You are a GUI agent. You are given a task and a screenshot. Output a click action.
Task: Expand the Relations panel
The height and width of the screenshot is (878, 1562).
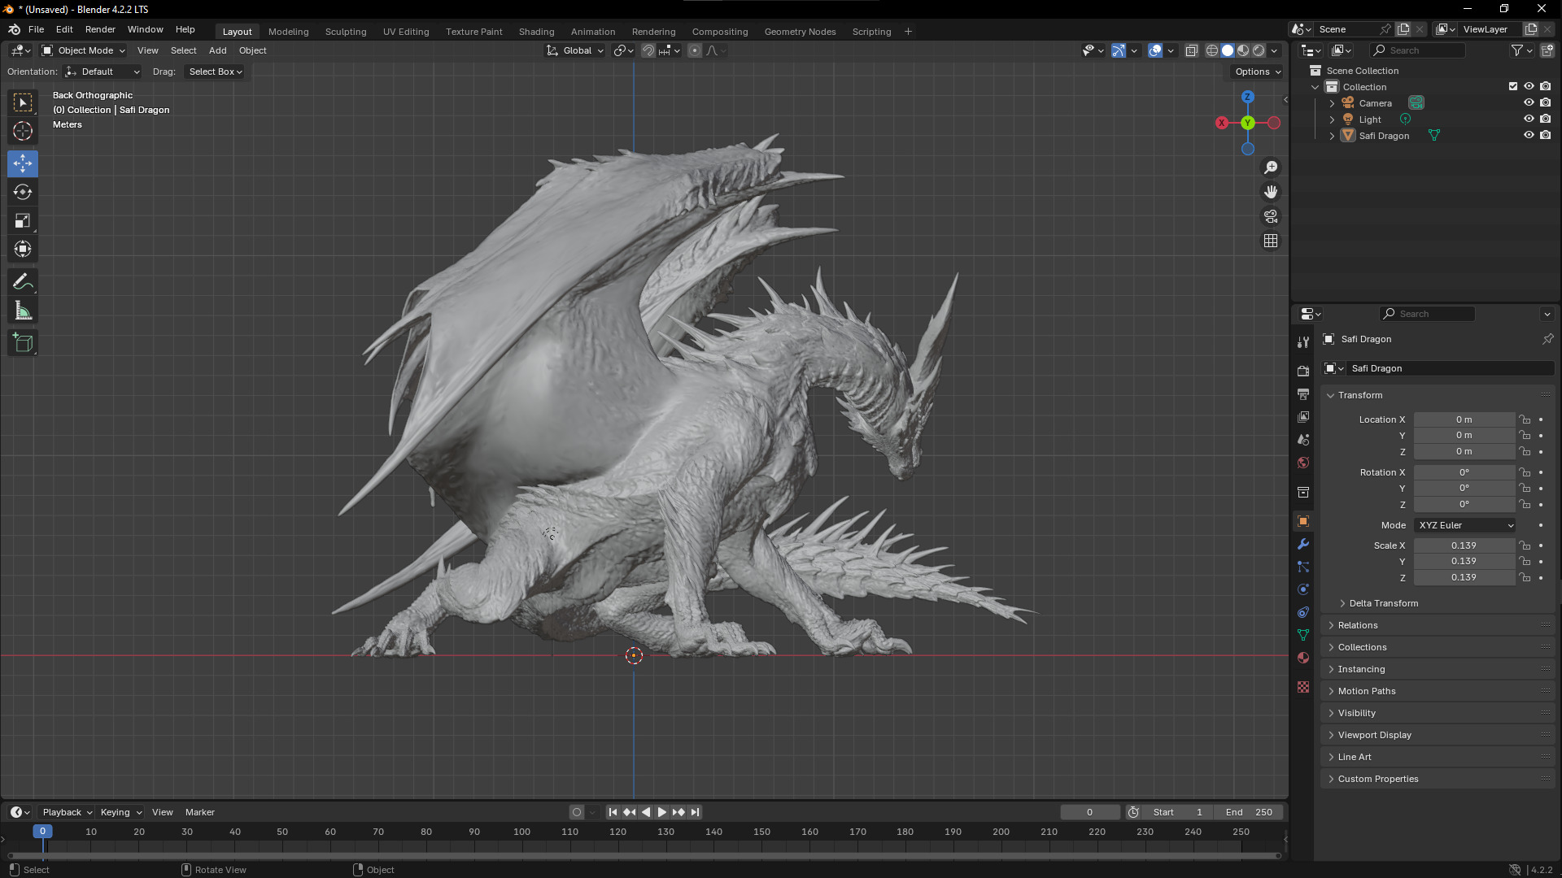click(1357, 625)
